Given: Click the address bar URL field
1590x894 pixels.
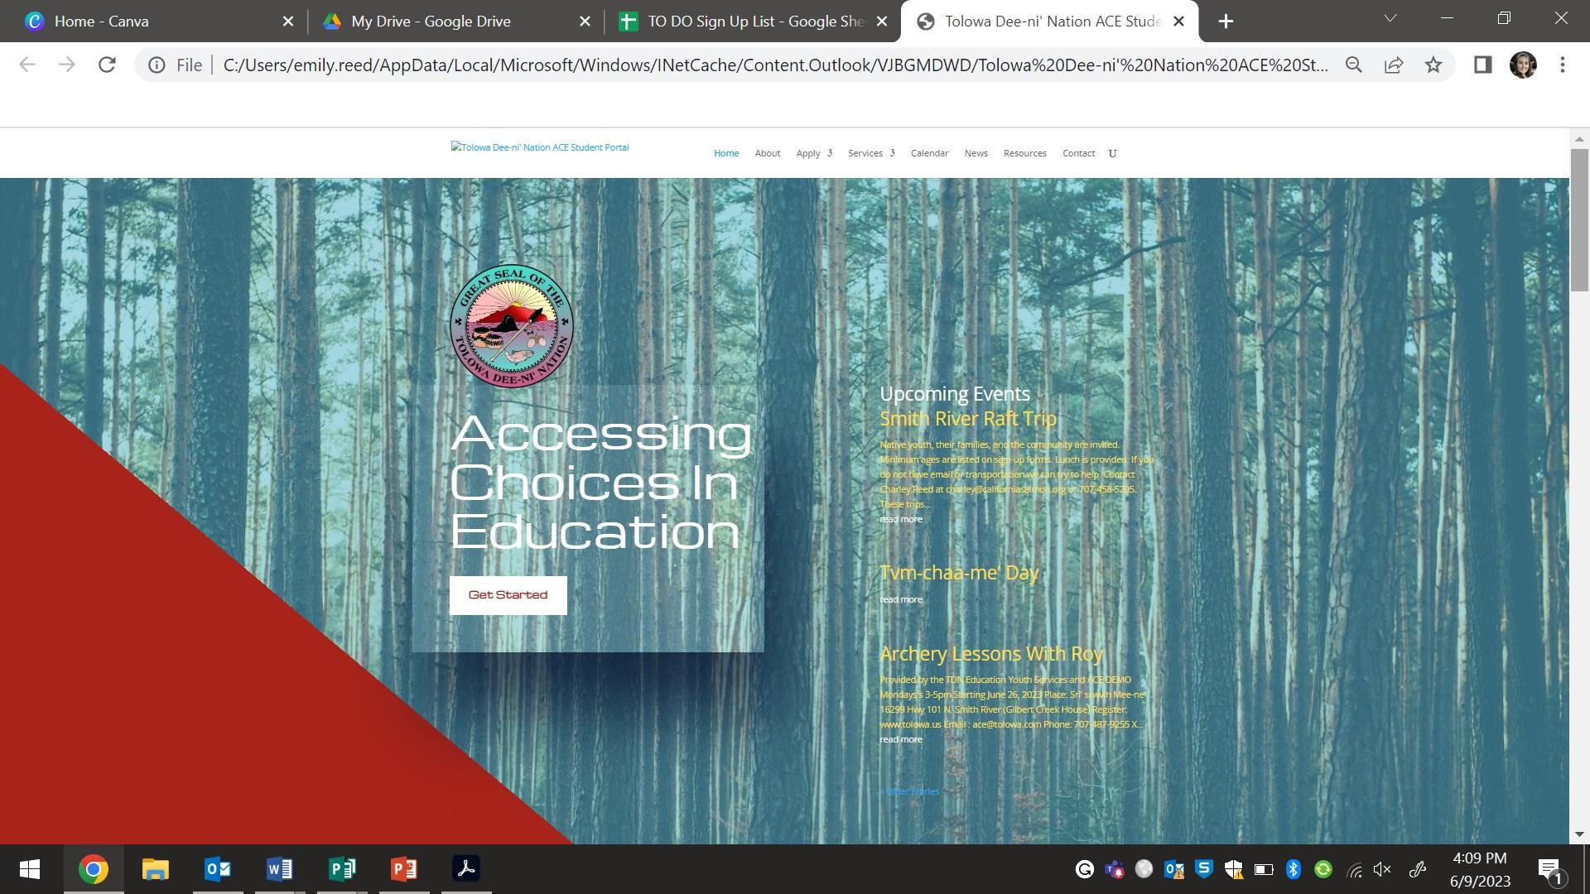Looking at the screenshot, I should [x=774, y=65].
